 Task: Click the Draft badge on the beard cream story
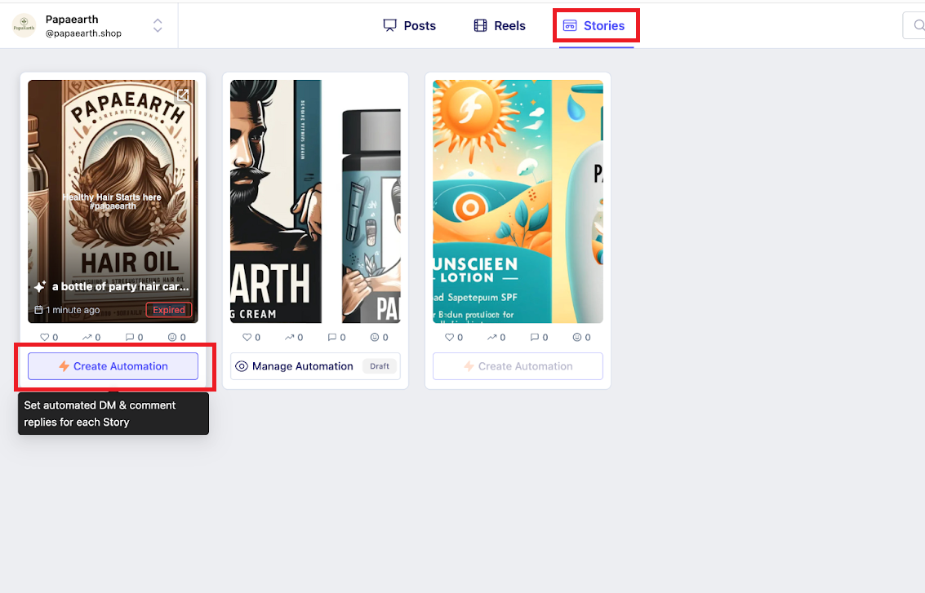pyautogui.click(x=380, y=366)
